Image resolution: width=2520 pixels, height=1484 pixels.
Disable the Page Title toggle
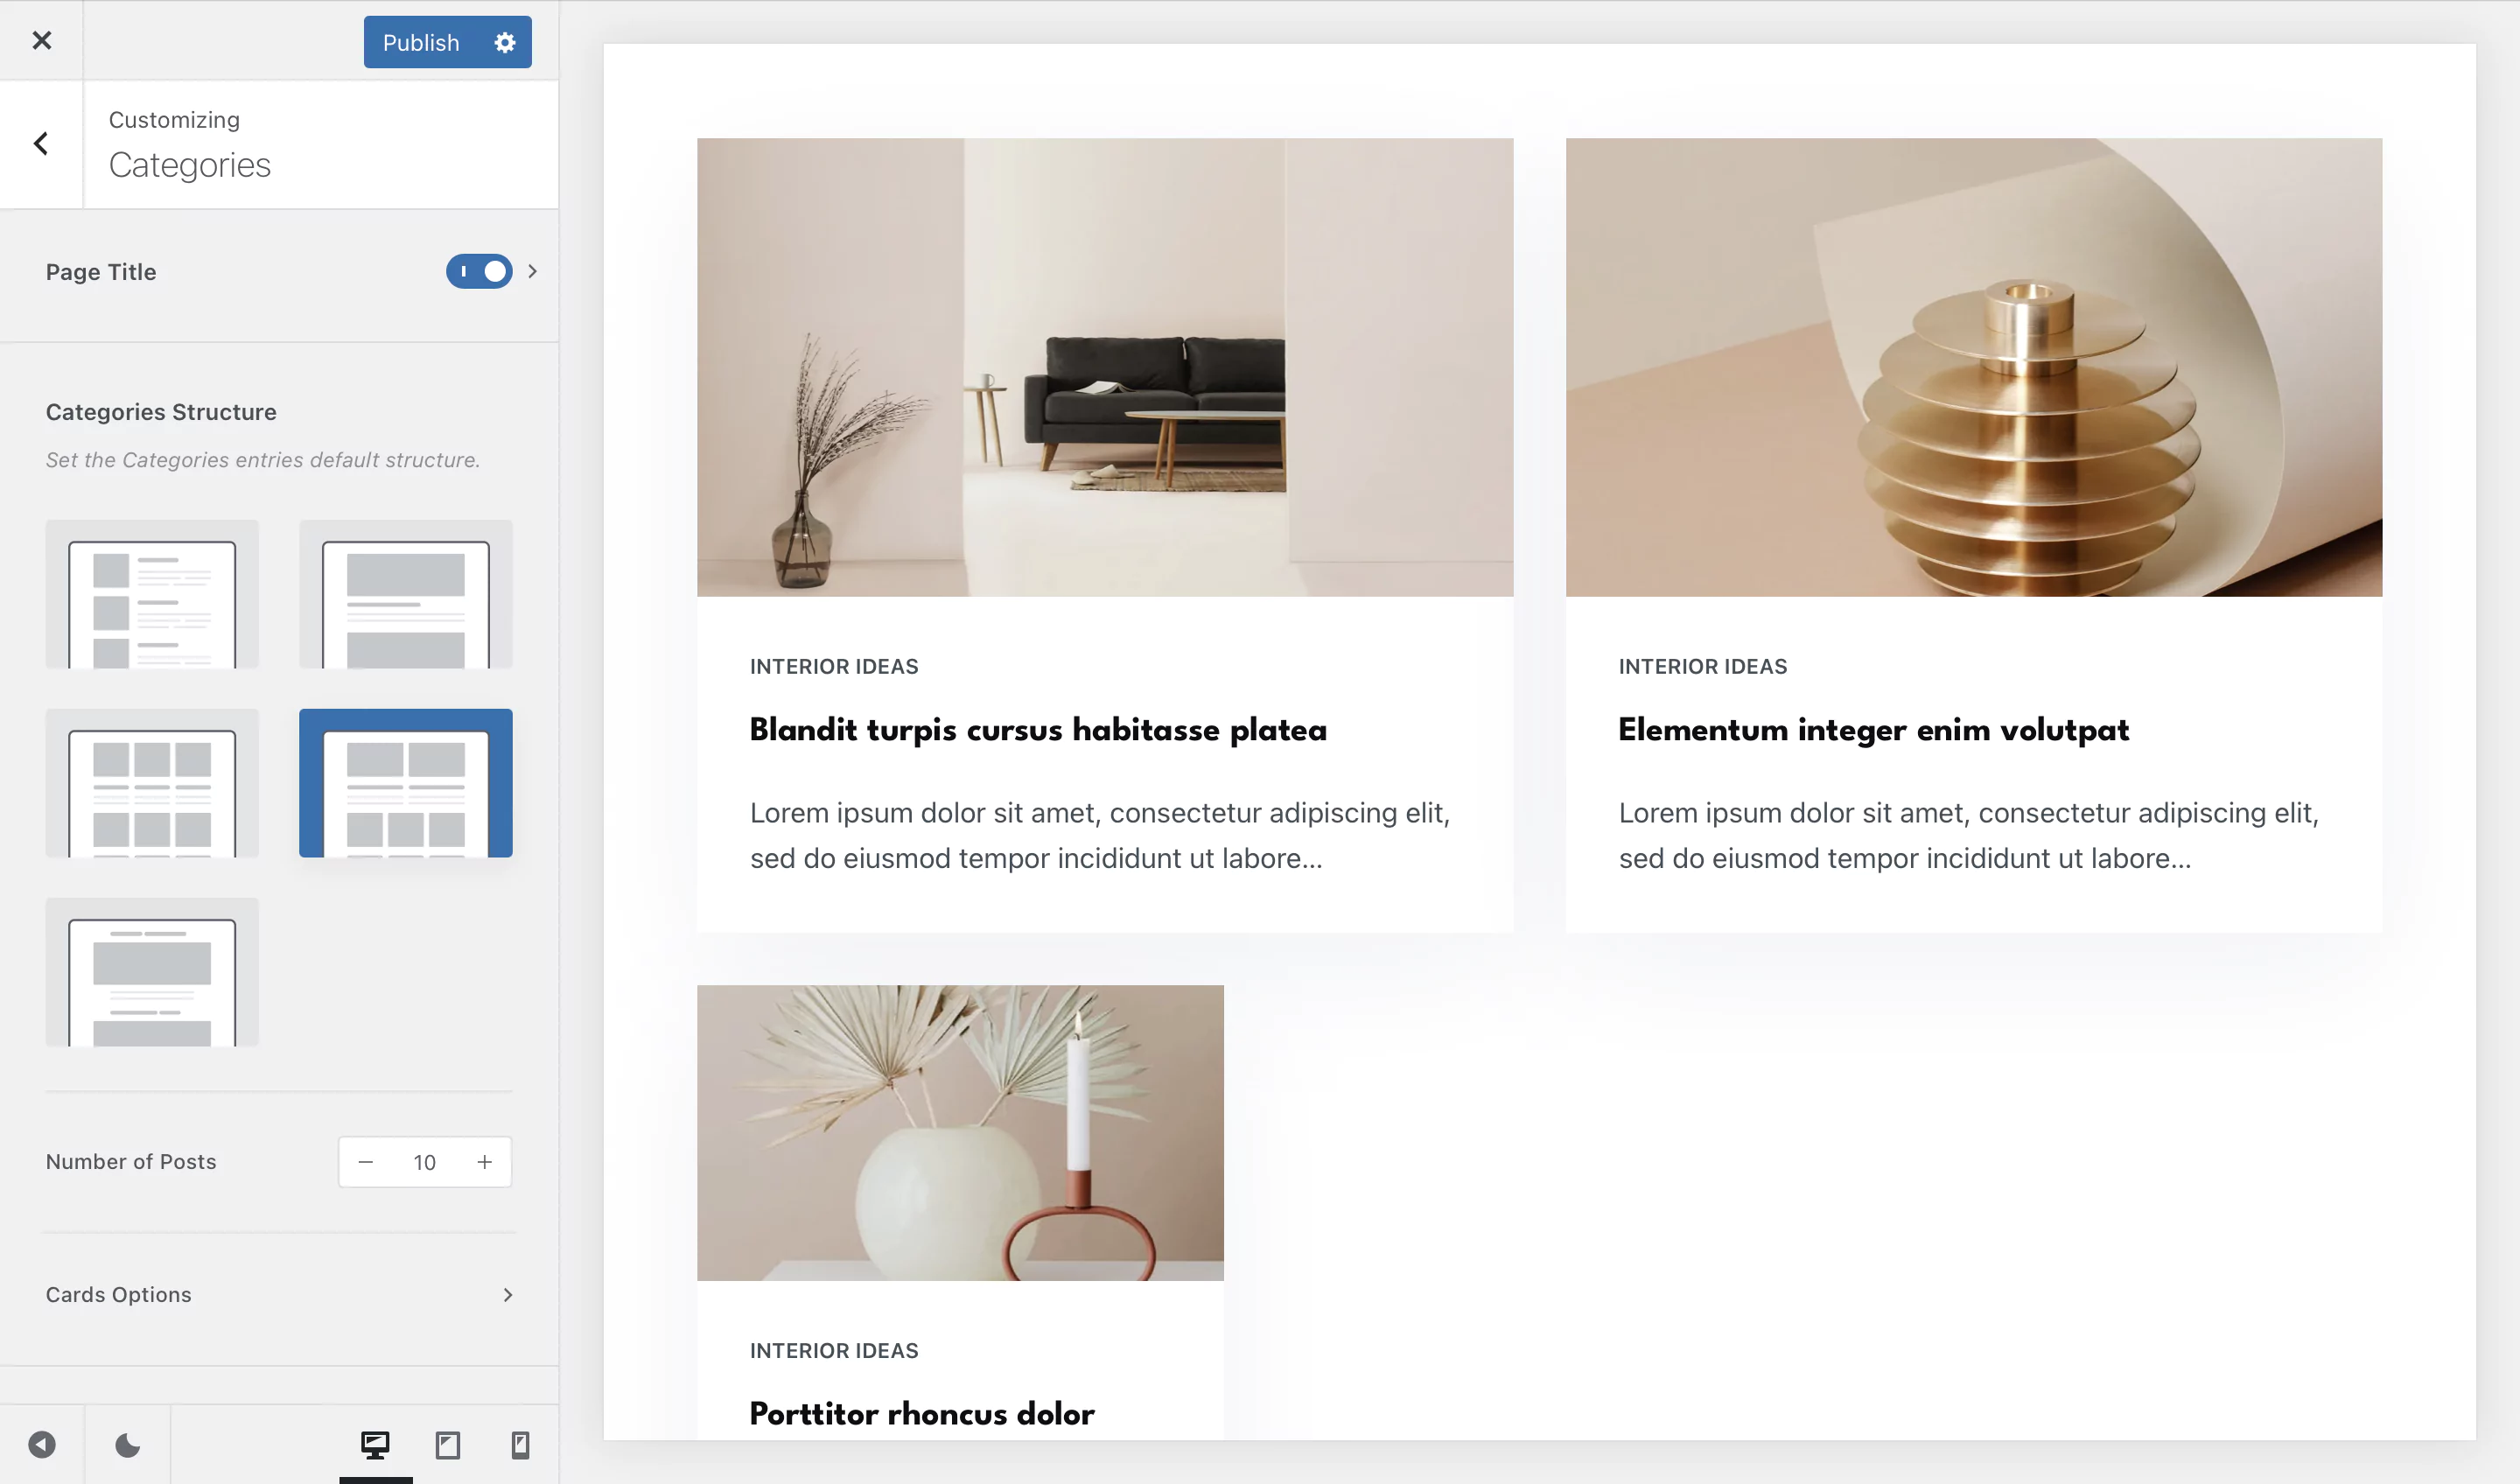(x=479, y=271)
